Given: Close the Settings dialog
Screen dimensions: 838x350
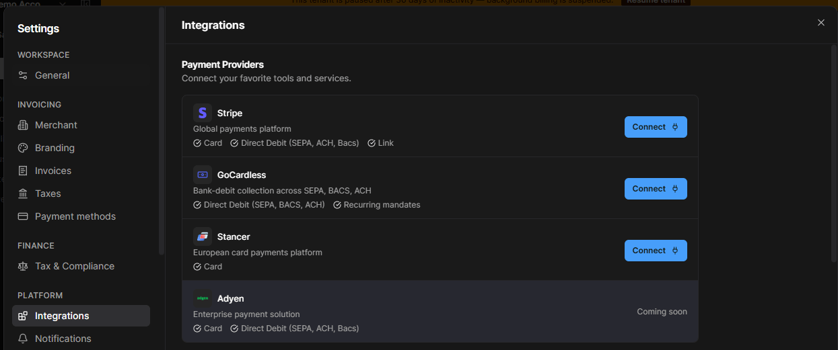Looking at the screenshot, I should click(821, 23).
